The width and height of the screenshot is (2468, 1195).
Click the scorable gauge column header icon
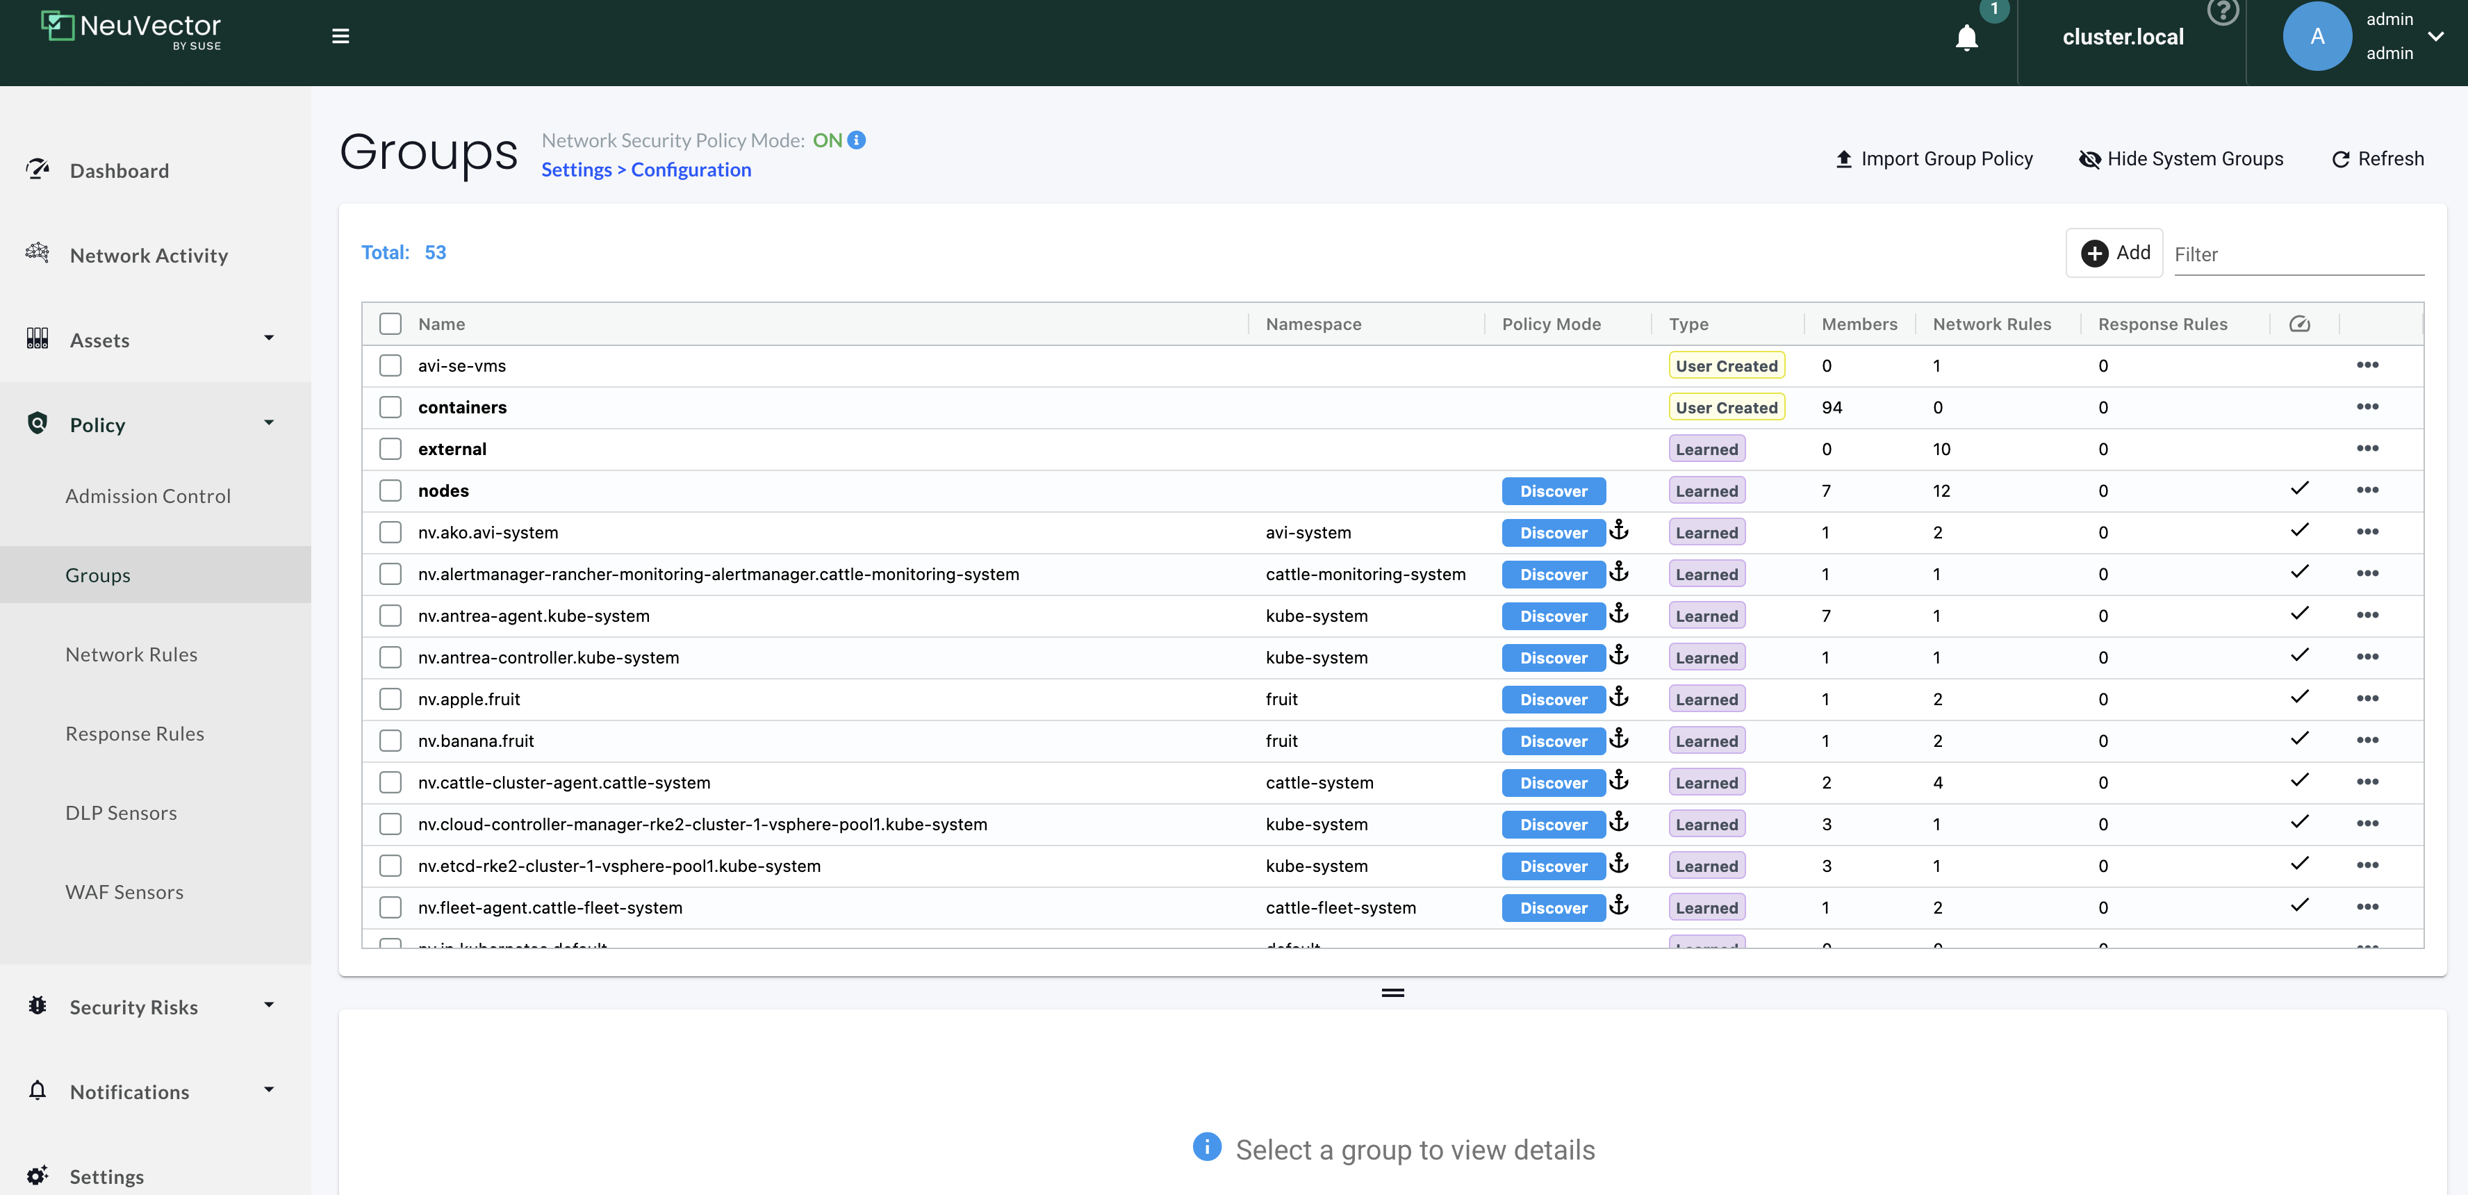tap(2299, 324)
